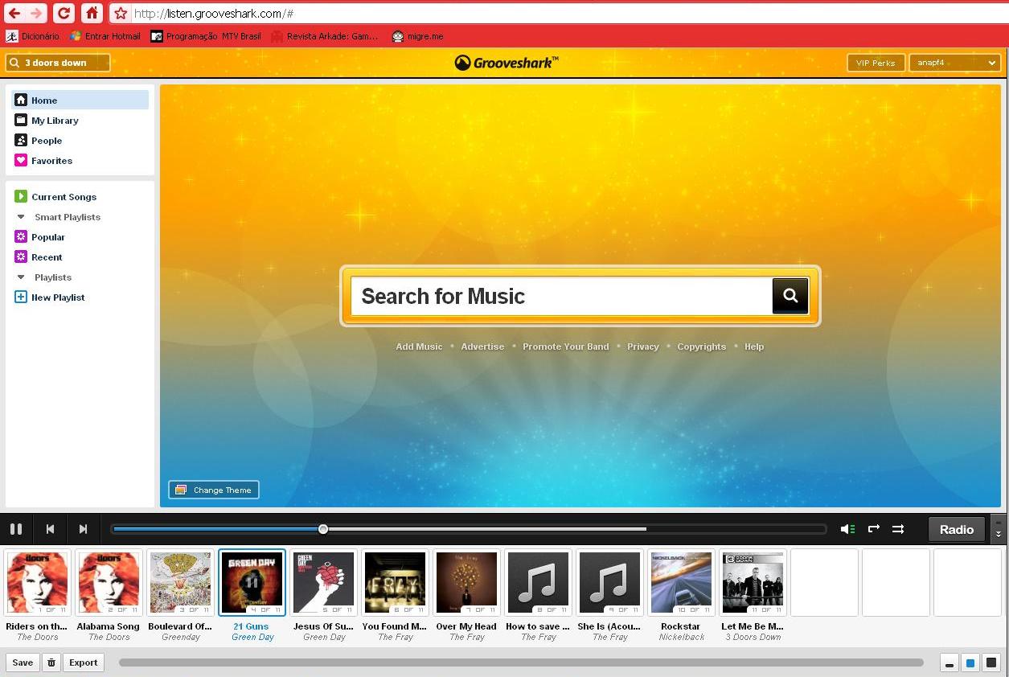Pause the current song
Image resolution: width=1009 pixels, height=677 pixels.
coord(16,529)
